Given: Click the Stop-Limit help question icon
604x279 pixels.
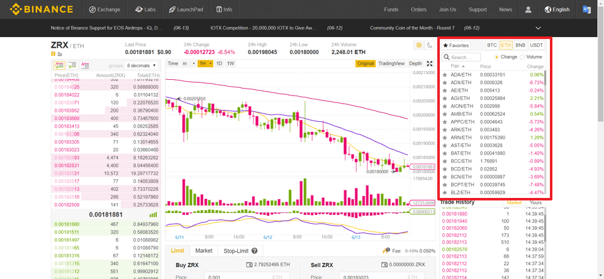Looking at the screenshot, I should point(254,251).
